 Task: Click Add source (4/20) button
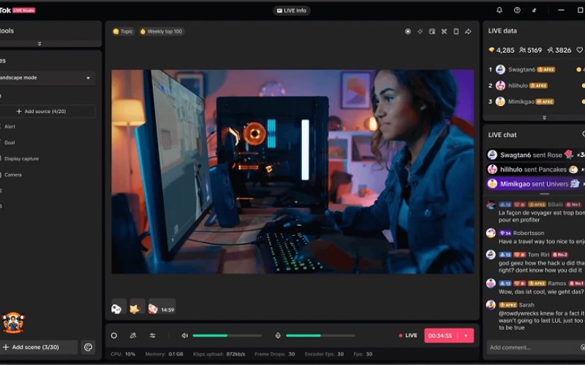coord(47,112)
